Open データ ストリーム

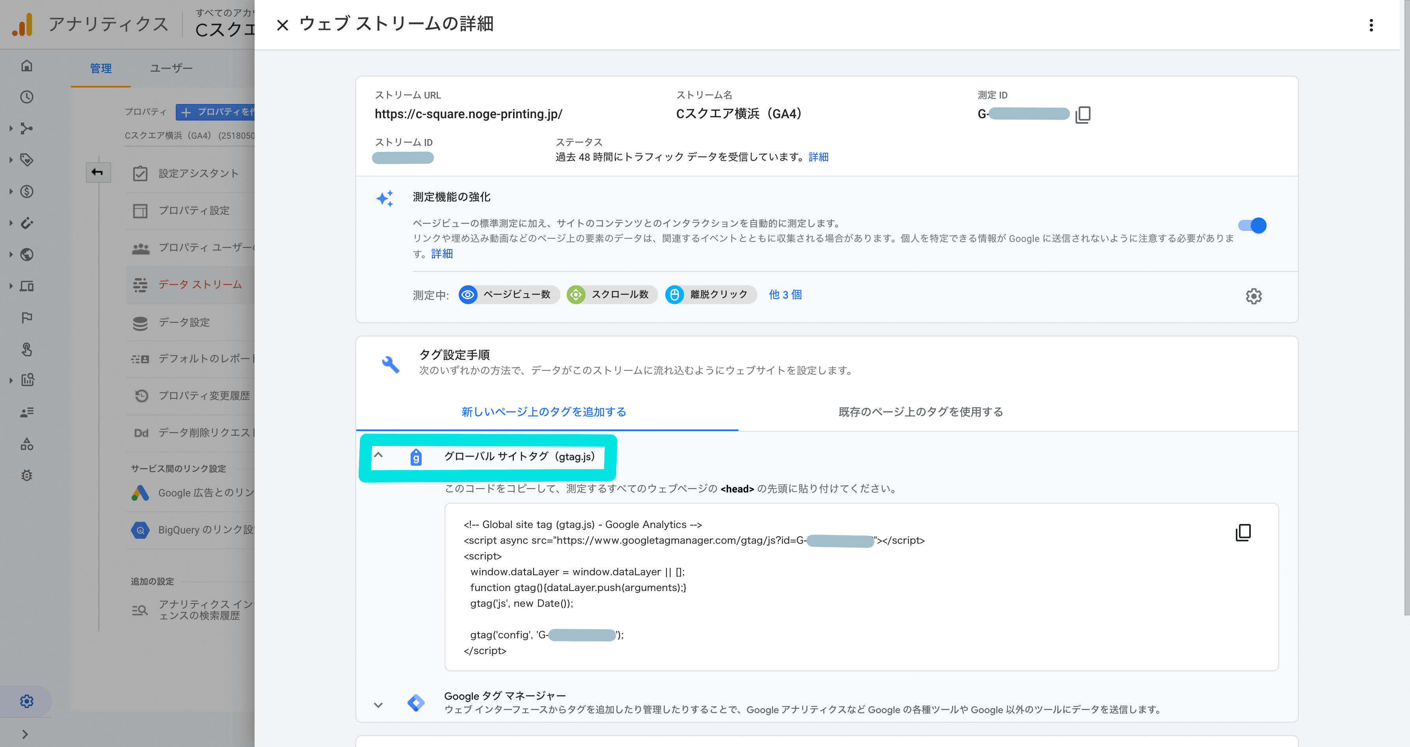coord(190,285)
